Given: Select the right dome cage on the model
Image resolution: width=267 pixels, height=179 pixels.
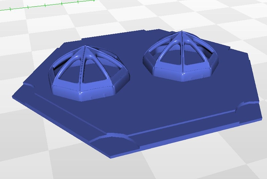Looking at the screenshot, I should (181, 56).
